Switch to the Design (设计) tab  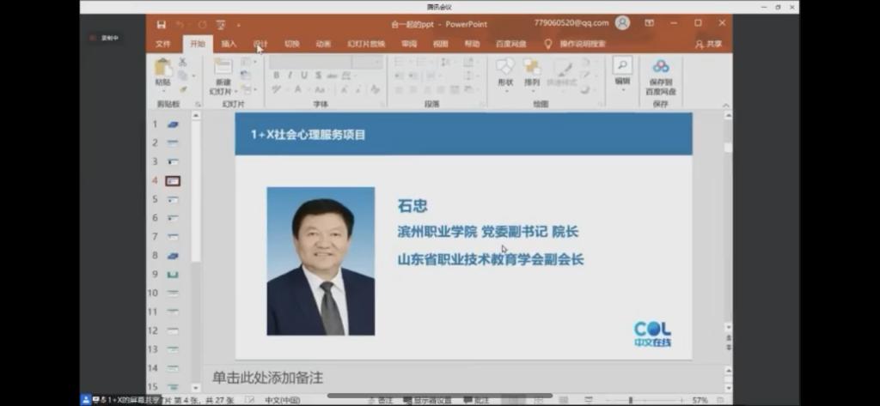260,44
